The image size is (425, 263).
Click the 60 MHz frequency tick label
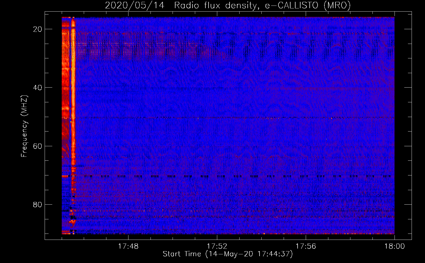pos(38,146)
